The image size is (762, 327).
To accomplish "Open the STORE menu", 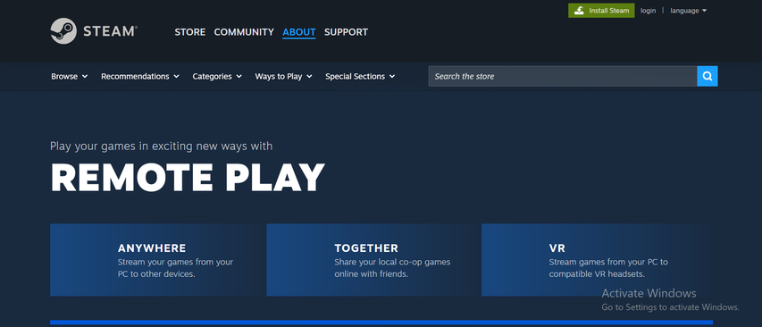I will 190,32.
